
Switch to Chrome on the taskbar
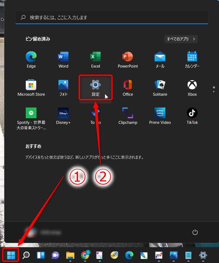85,255
